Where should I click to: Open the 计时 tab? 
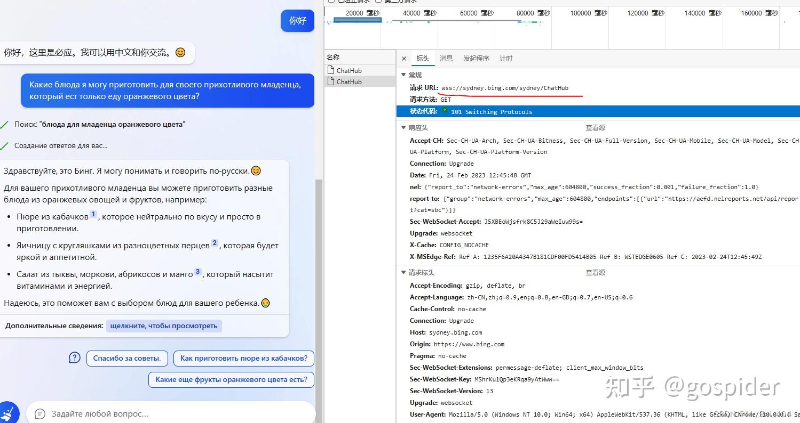tap(505, 58)
